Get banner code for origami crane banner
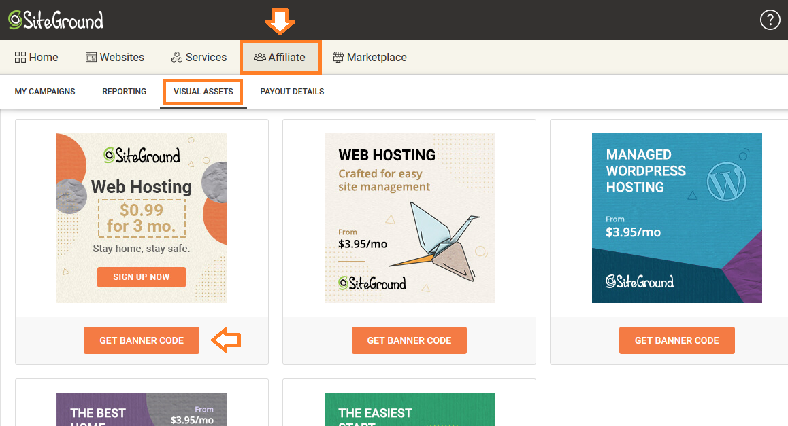This screenshot has height=426, width=788. pos(409,340)
